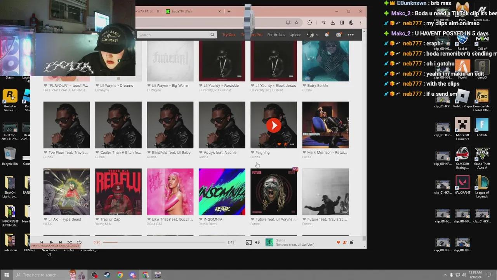
Task: Open Chrome extensions puzzle icon
Action: (x=309, y=23)
